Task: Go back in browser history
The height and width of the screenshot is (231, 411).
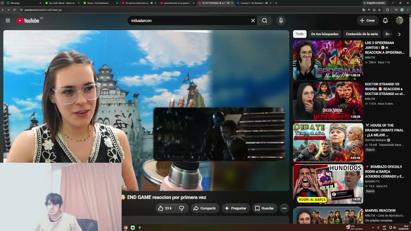Action: 3,10
